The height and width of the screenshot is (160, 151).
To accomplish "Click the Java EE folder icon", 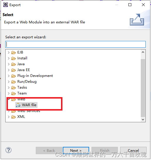I will [13, 70].
